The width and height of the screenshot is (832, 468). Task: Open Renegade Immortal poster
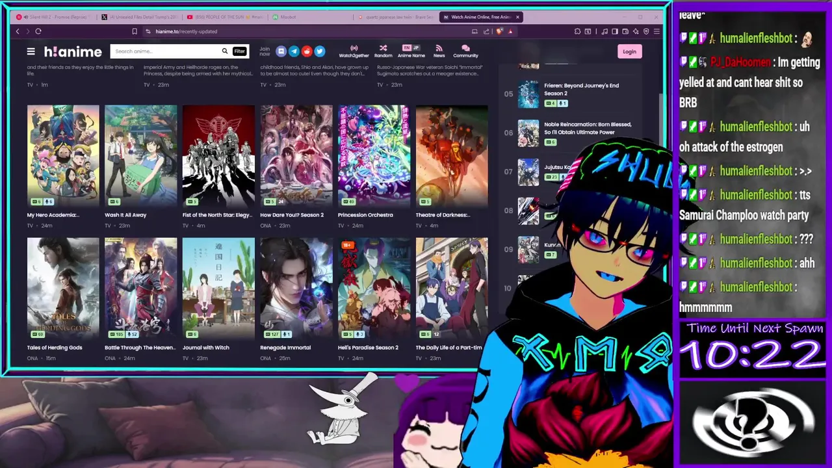(x=296, y=288)
